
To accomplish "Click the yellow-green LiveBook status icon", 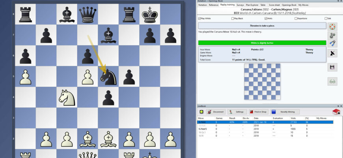I will [x=201, y=112].
